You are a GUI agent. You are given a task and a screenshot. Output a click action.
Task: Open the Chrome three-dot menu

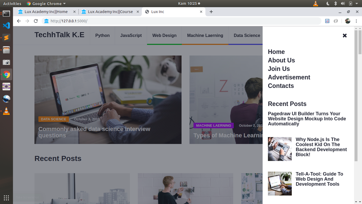(356, 21)
